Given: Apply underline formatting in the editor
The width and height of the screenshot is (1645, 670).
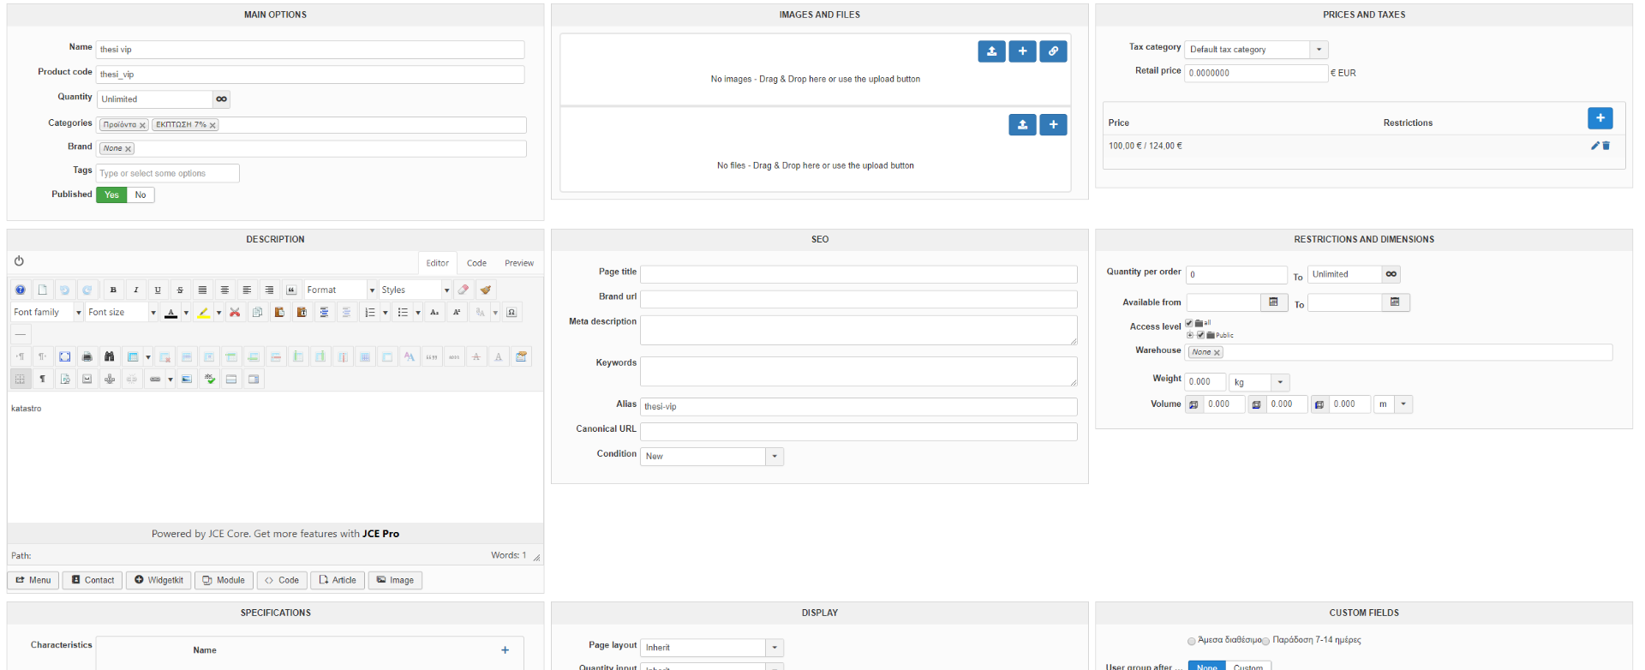Looking at the screenshot, I should click(158, 290).
